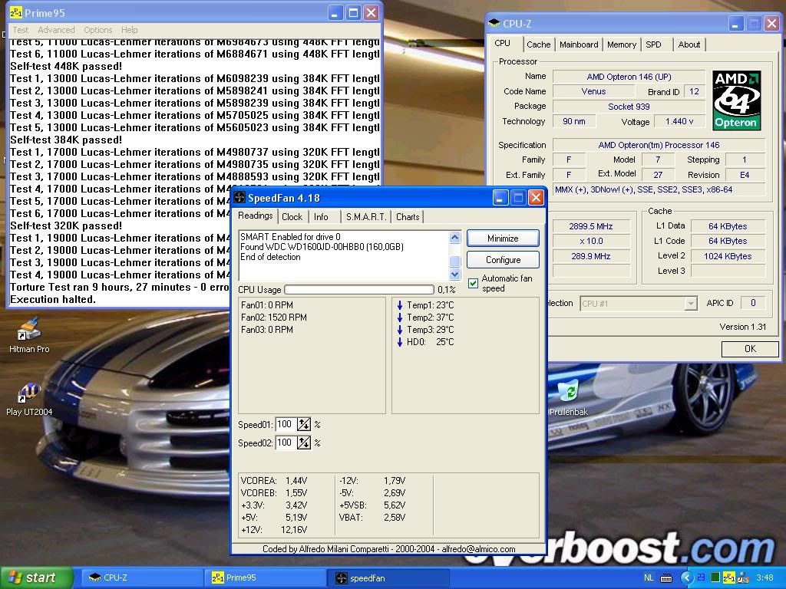Screen dimensions: 786x589
Task: Open the Help menu in Prime95
Action: point(129,30)
